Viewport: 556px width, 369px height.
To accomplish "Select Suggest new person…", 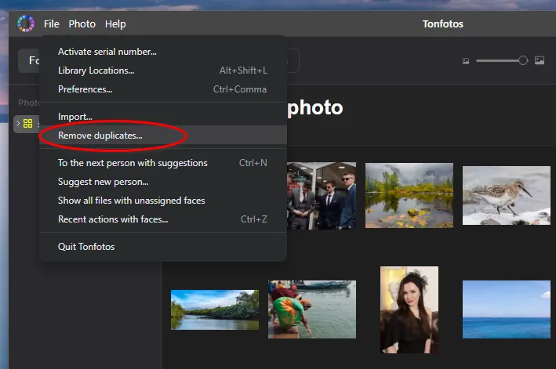I will [x=163, y=182].
